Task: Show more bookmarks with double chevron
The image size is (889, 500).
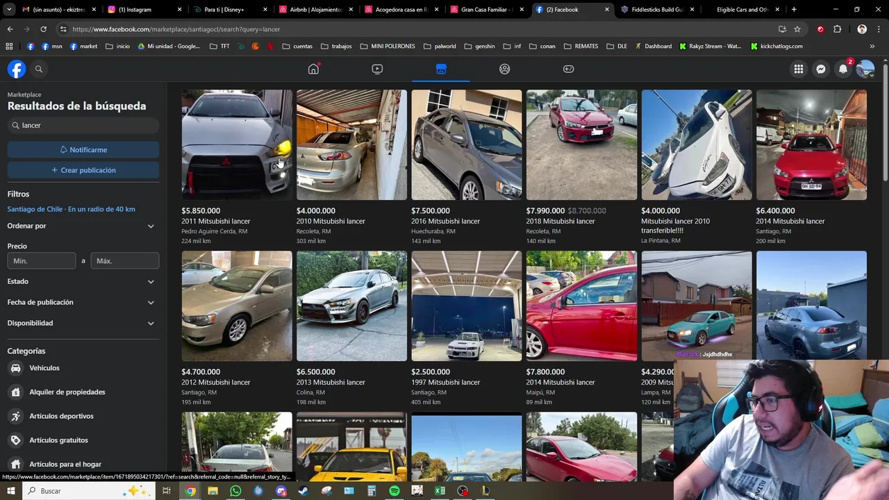Action: [872, 47]
